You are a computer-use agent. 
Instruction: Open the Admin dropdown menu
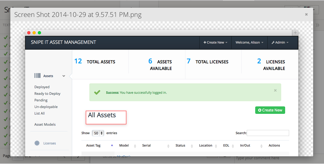pos(280,42)
